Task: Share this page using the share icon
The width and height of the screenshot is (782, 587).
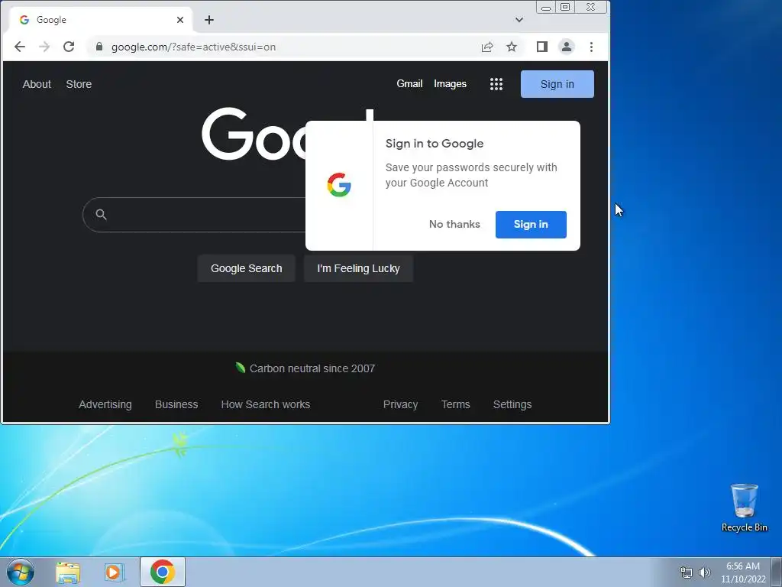Action: [487, 47]
